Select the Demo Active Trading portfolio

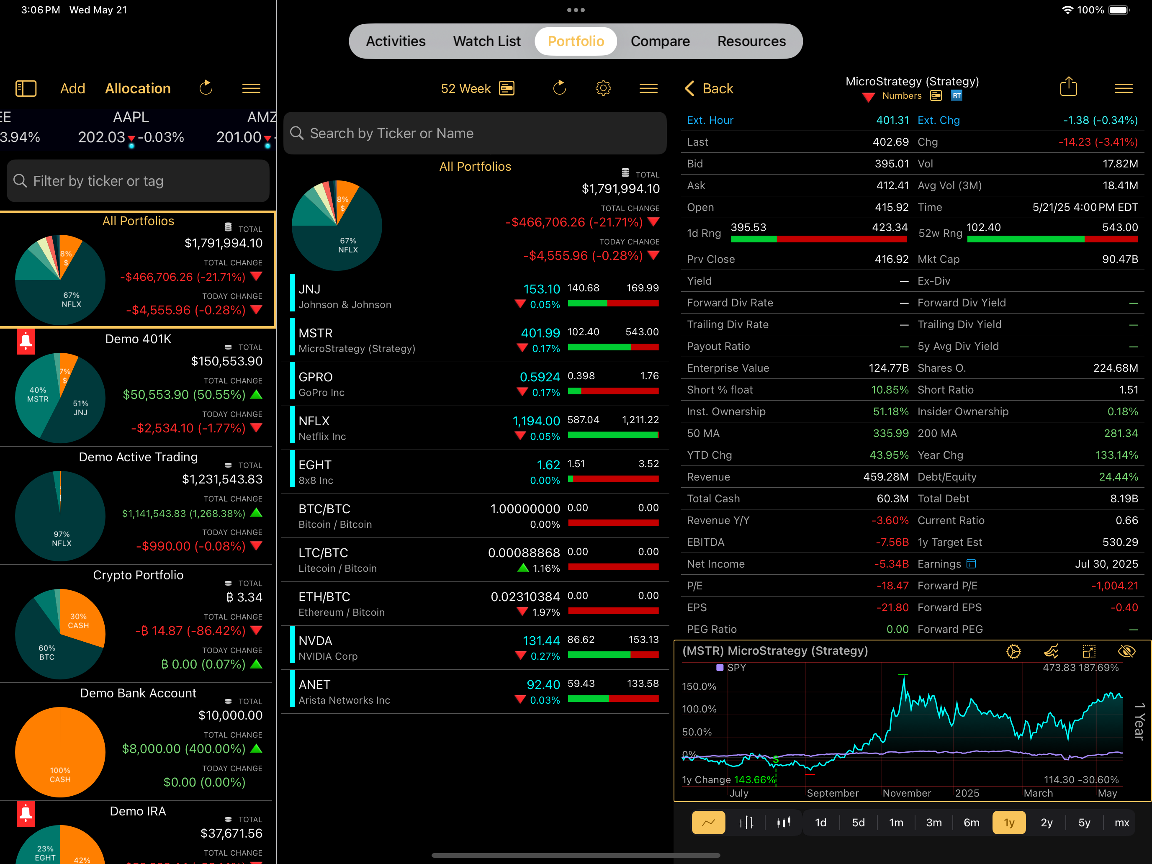(138, 505)
